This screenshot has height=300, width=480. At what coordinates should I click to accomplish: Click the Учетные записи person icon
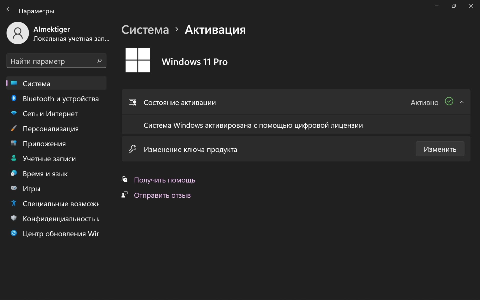coord(14,158)
